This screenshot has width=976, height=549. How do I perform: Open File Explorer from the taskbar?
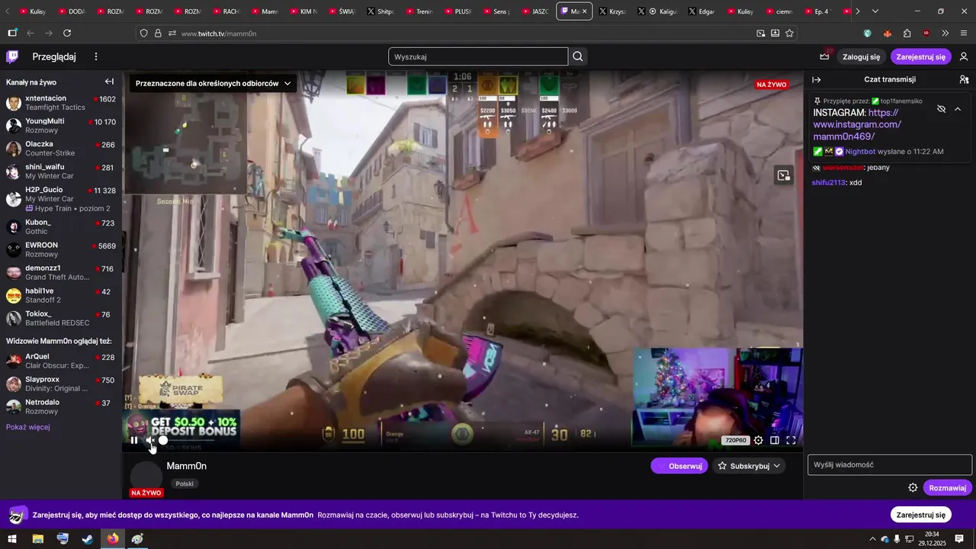tap(37, 539)
